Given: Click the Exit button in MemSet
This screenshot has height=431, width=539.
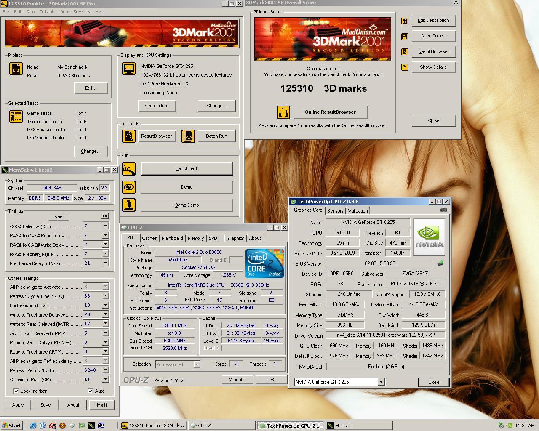Looking at the screenshot, I should tap(102, 405).
